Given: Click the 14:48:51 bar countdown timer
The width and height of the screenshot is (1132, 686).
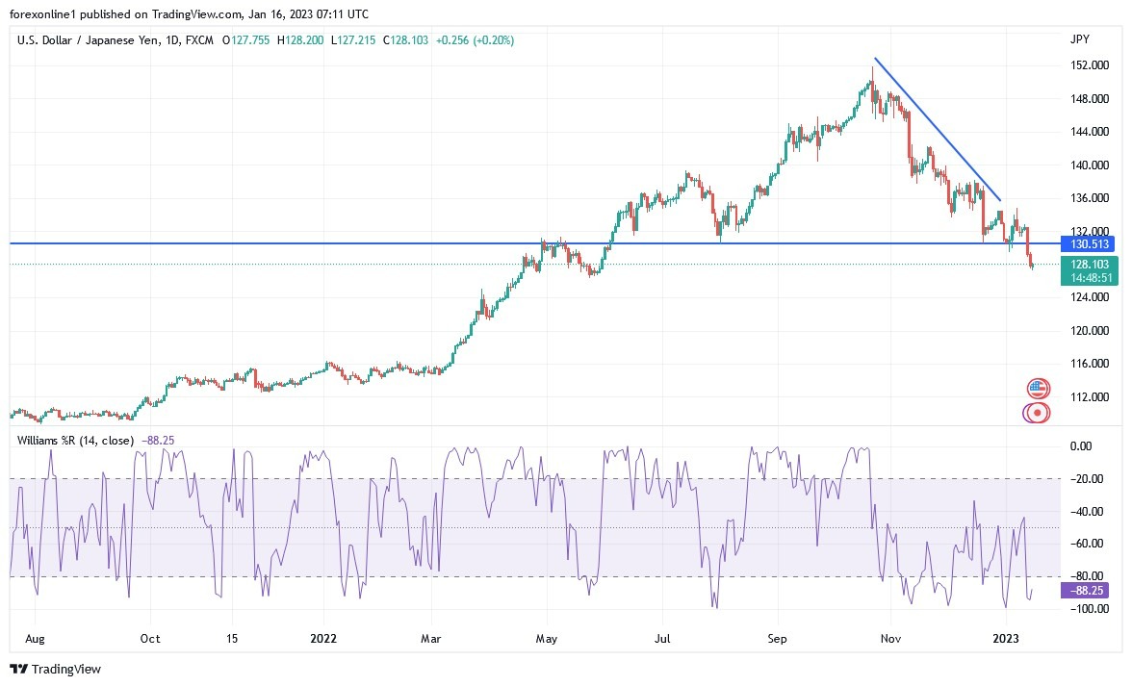Looking at the screenshot, I should 1088,278.
